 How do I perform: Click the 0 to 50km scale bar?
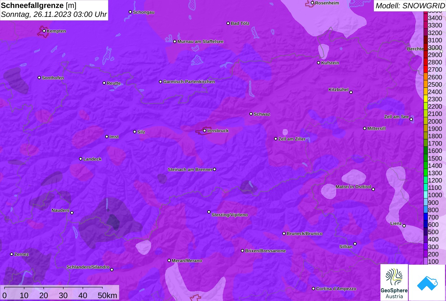pos(59,292)
